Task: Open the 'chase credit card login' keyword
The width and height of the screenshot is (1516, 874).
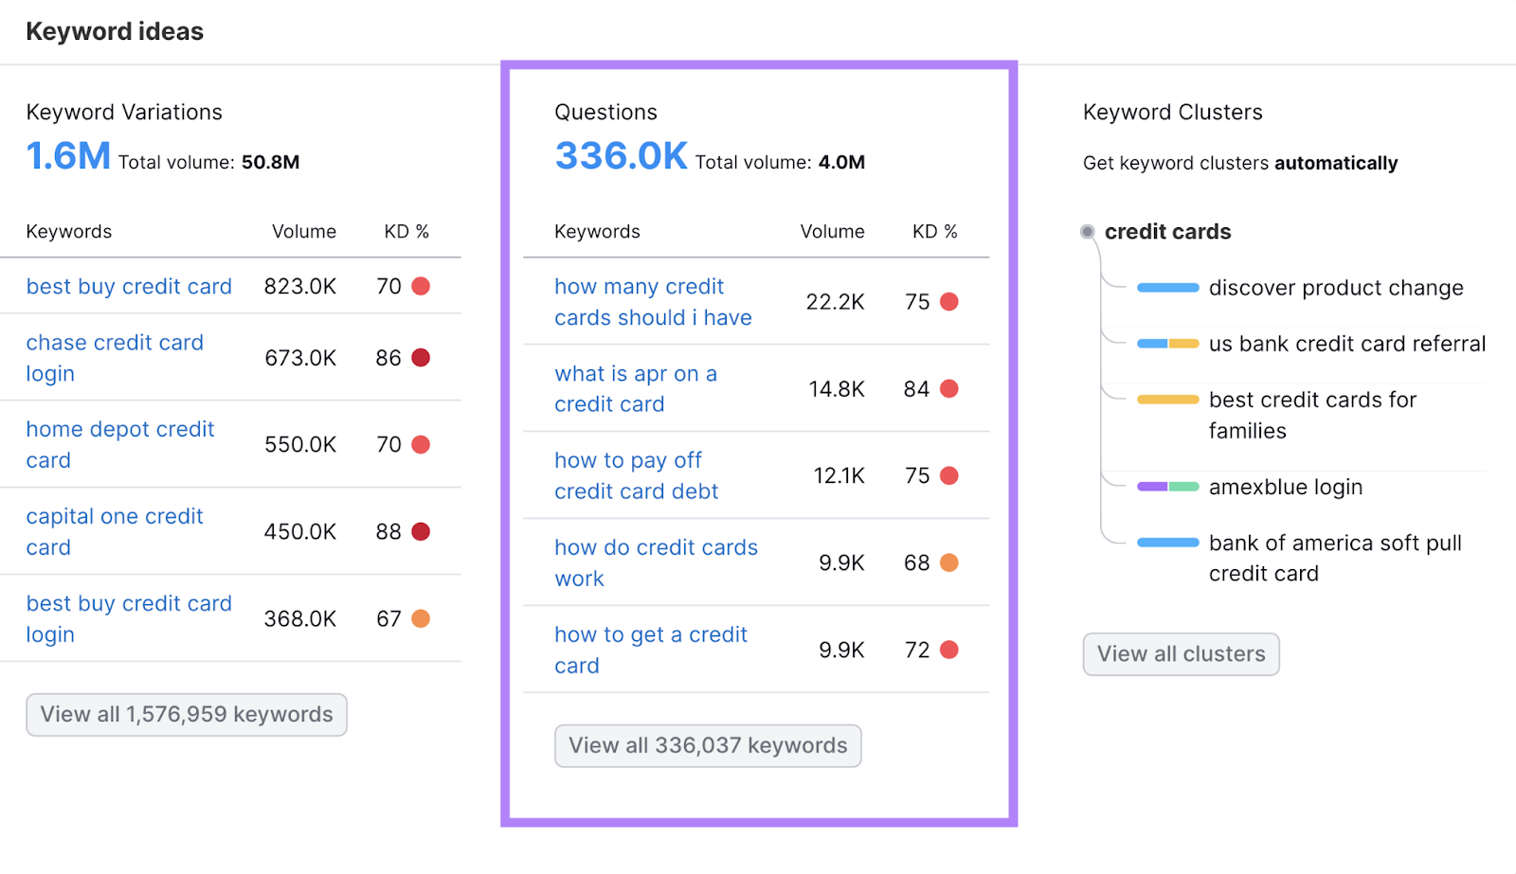Action: click(115, 358)
